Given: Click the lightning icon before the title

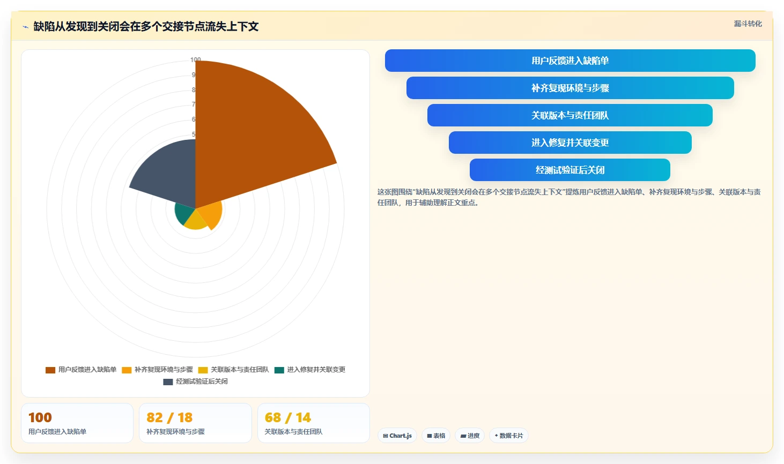Looking at the screenshot, I should 25,27.
